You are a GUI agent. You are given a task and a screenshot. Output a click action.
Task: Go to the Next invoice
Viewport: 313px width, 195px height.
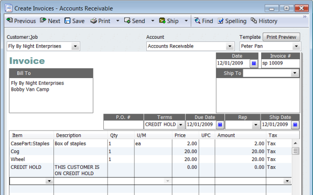point(50,21)
